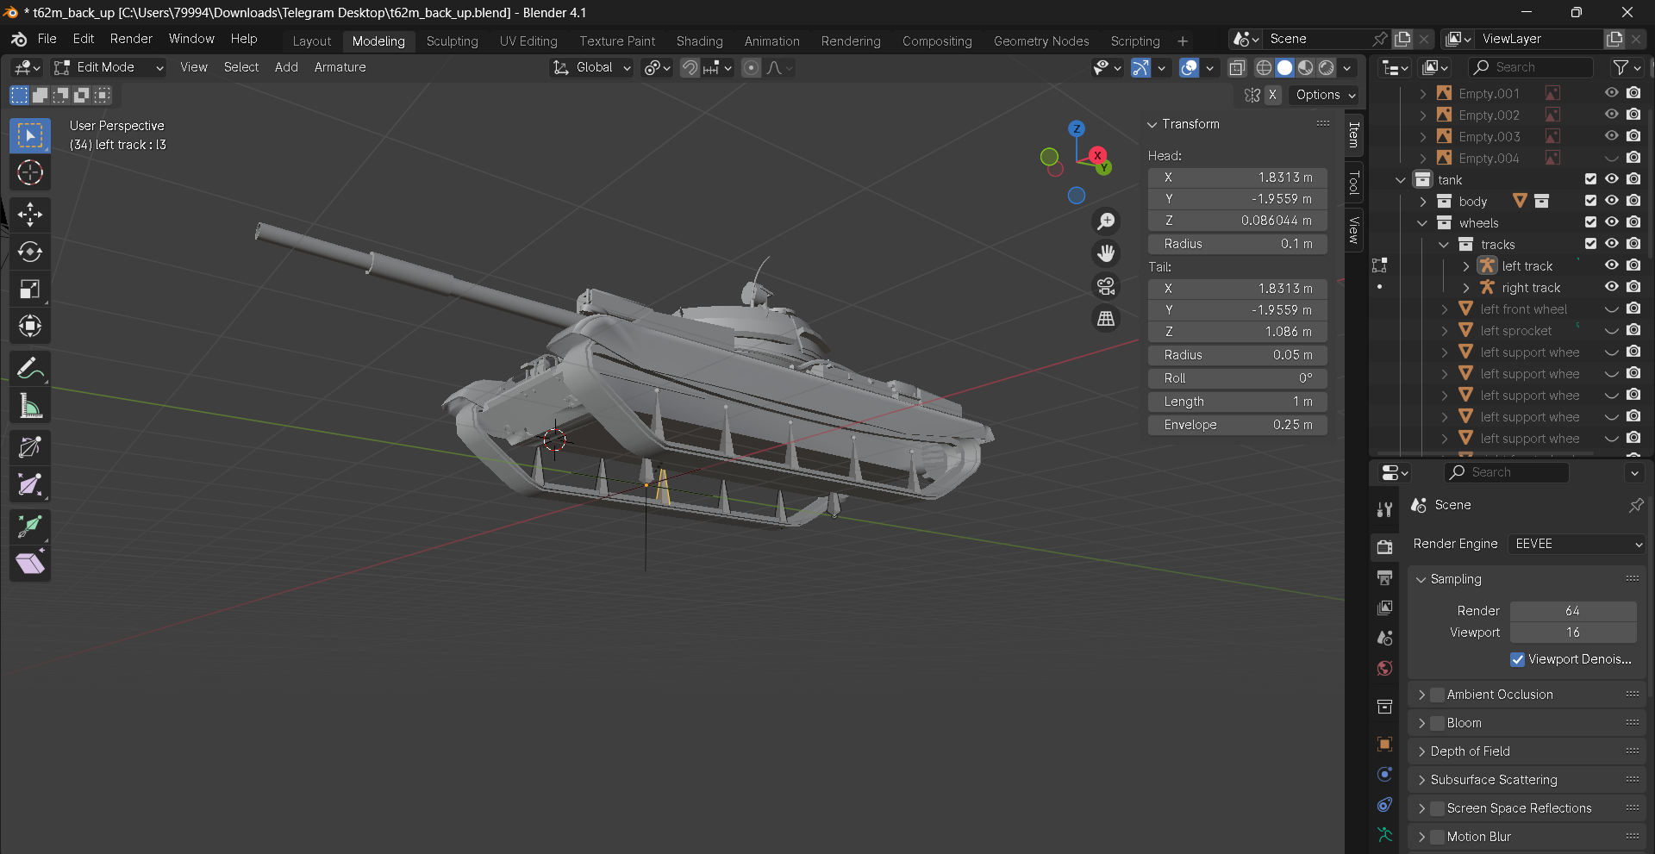Switch to the Sculpting workspace tab
1655x854 pixels.
[452, 41]
